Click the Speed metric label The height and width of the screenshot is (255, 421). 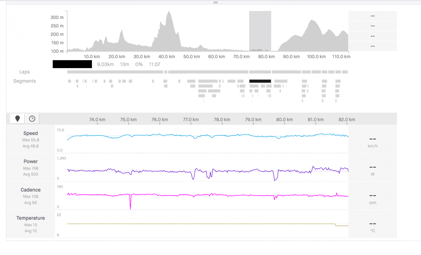31,133
